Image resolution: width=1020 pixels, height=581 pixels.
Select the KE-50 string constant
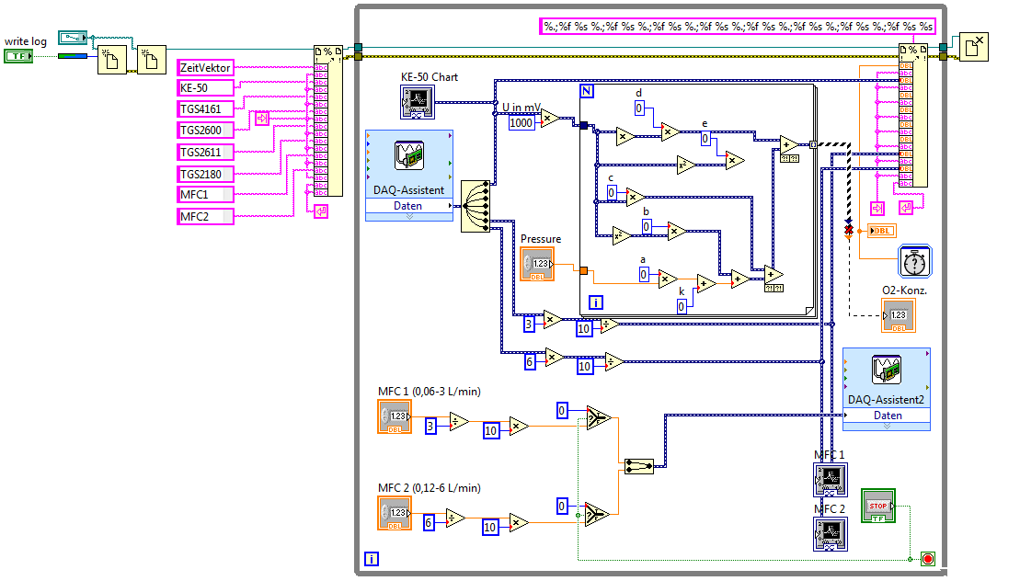coord(205,87)
